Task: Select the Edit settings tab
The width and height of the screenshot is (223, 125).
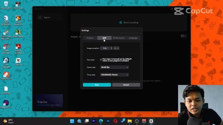Action: point(105,38)
